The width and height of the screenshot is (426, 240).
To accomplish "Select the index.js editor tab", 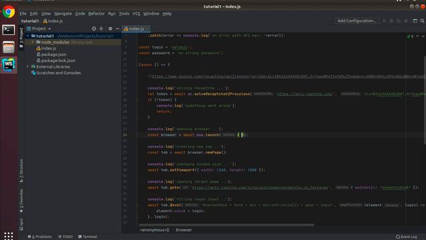I will point(136,29).
